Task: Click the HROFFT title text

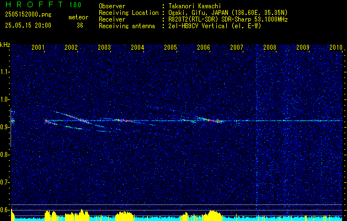Action: click(34, 4)
